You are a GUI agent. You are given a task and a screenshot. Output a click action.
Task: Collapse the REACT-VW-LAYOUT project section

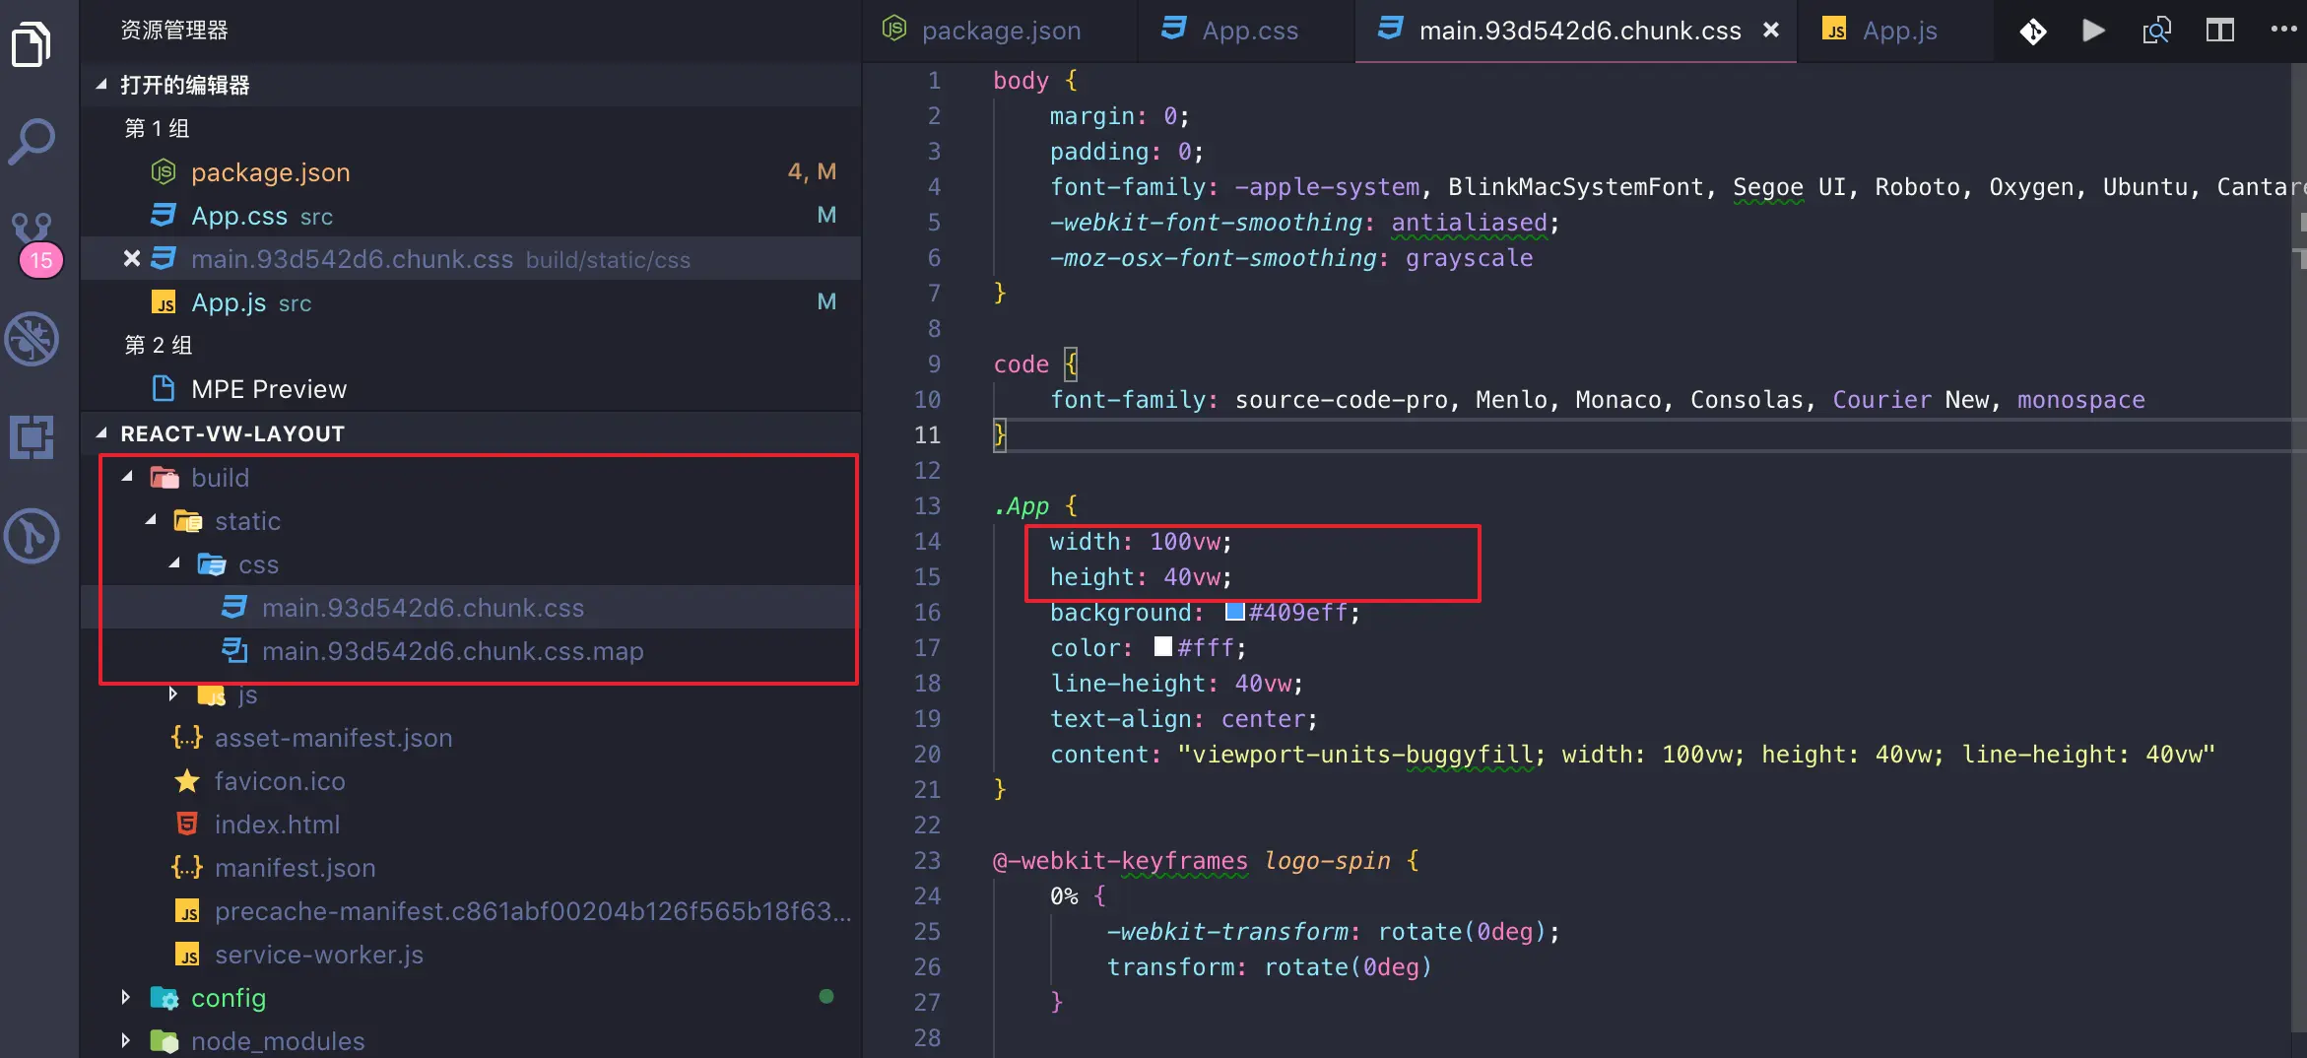(x=101, y=433)
